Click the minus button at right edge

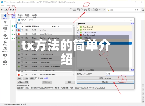[143, 89]
